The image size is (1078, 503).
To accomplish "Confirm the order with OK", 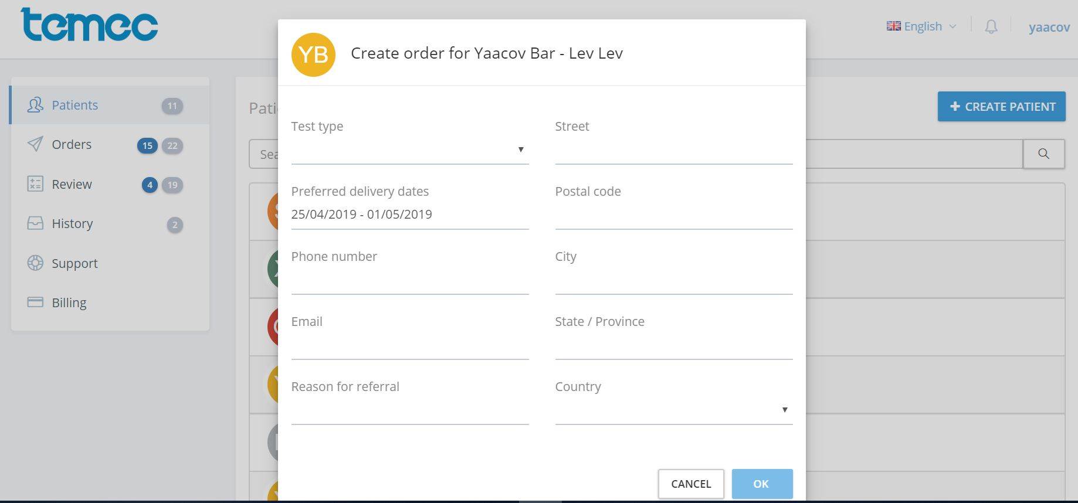I will tap(761, 484).
